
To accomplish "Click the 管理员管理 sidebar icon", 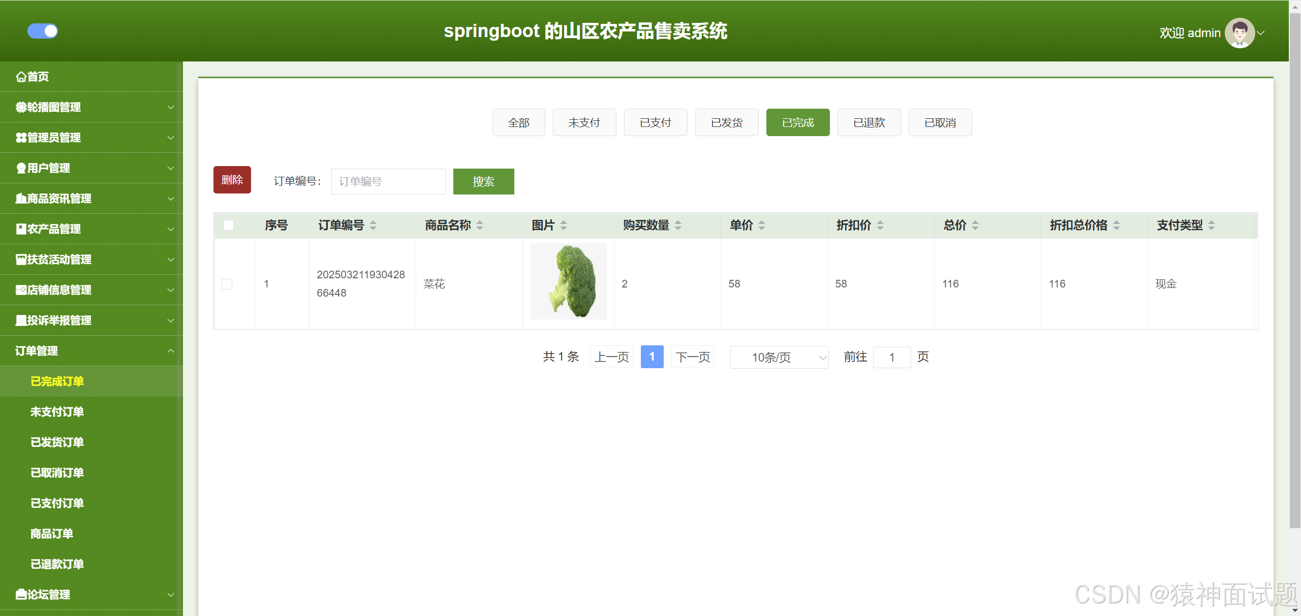I will [x=21, y=138].
